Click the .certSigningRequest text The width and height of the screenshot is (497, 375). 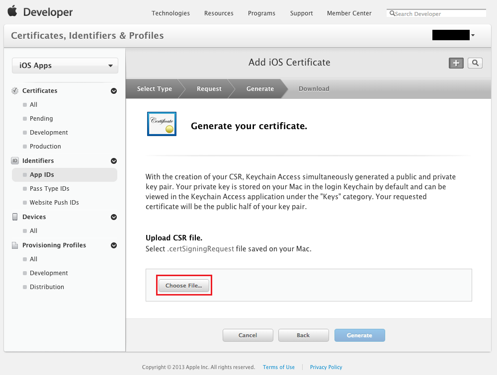[x=201, y=249]
